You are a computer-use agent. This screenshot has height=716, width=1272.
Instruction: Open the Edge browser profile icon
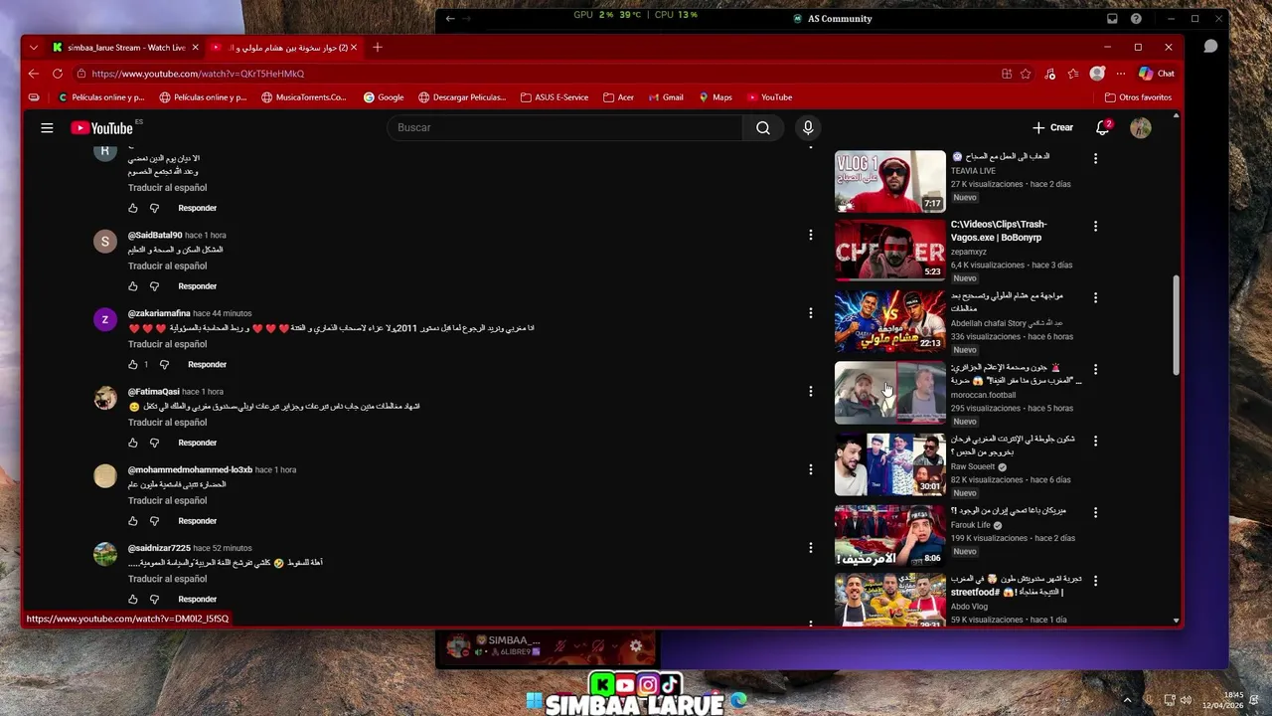pos(1097,74)
